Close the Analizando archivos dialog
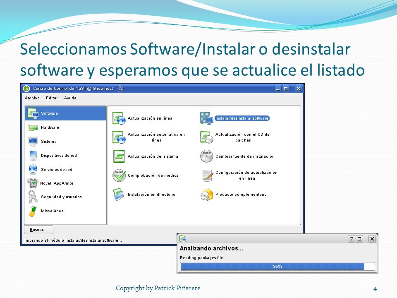 point(372,239)
